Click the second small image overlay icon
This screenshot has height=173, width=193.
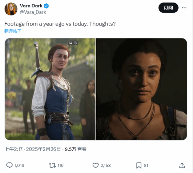(x=75, y=43)
